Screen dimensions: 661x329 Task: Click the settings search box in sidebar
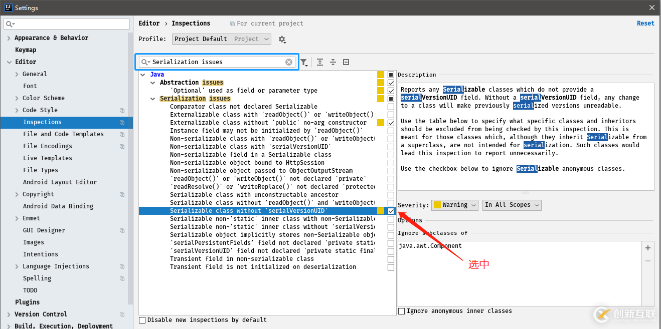pyautogui.click(x=67, y=24)
